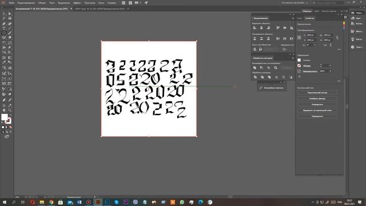Click Заливка swatch in Properties panel

(299, 60)
